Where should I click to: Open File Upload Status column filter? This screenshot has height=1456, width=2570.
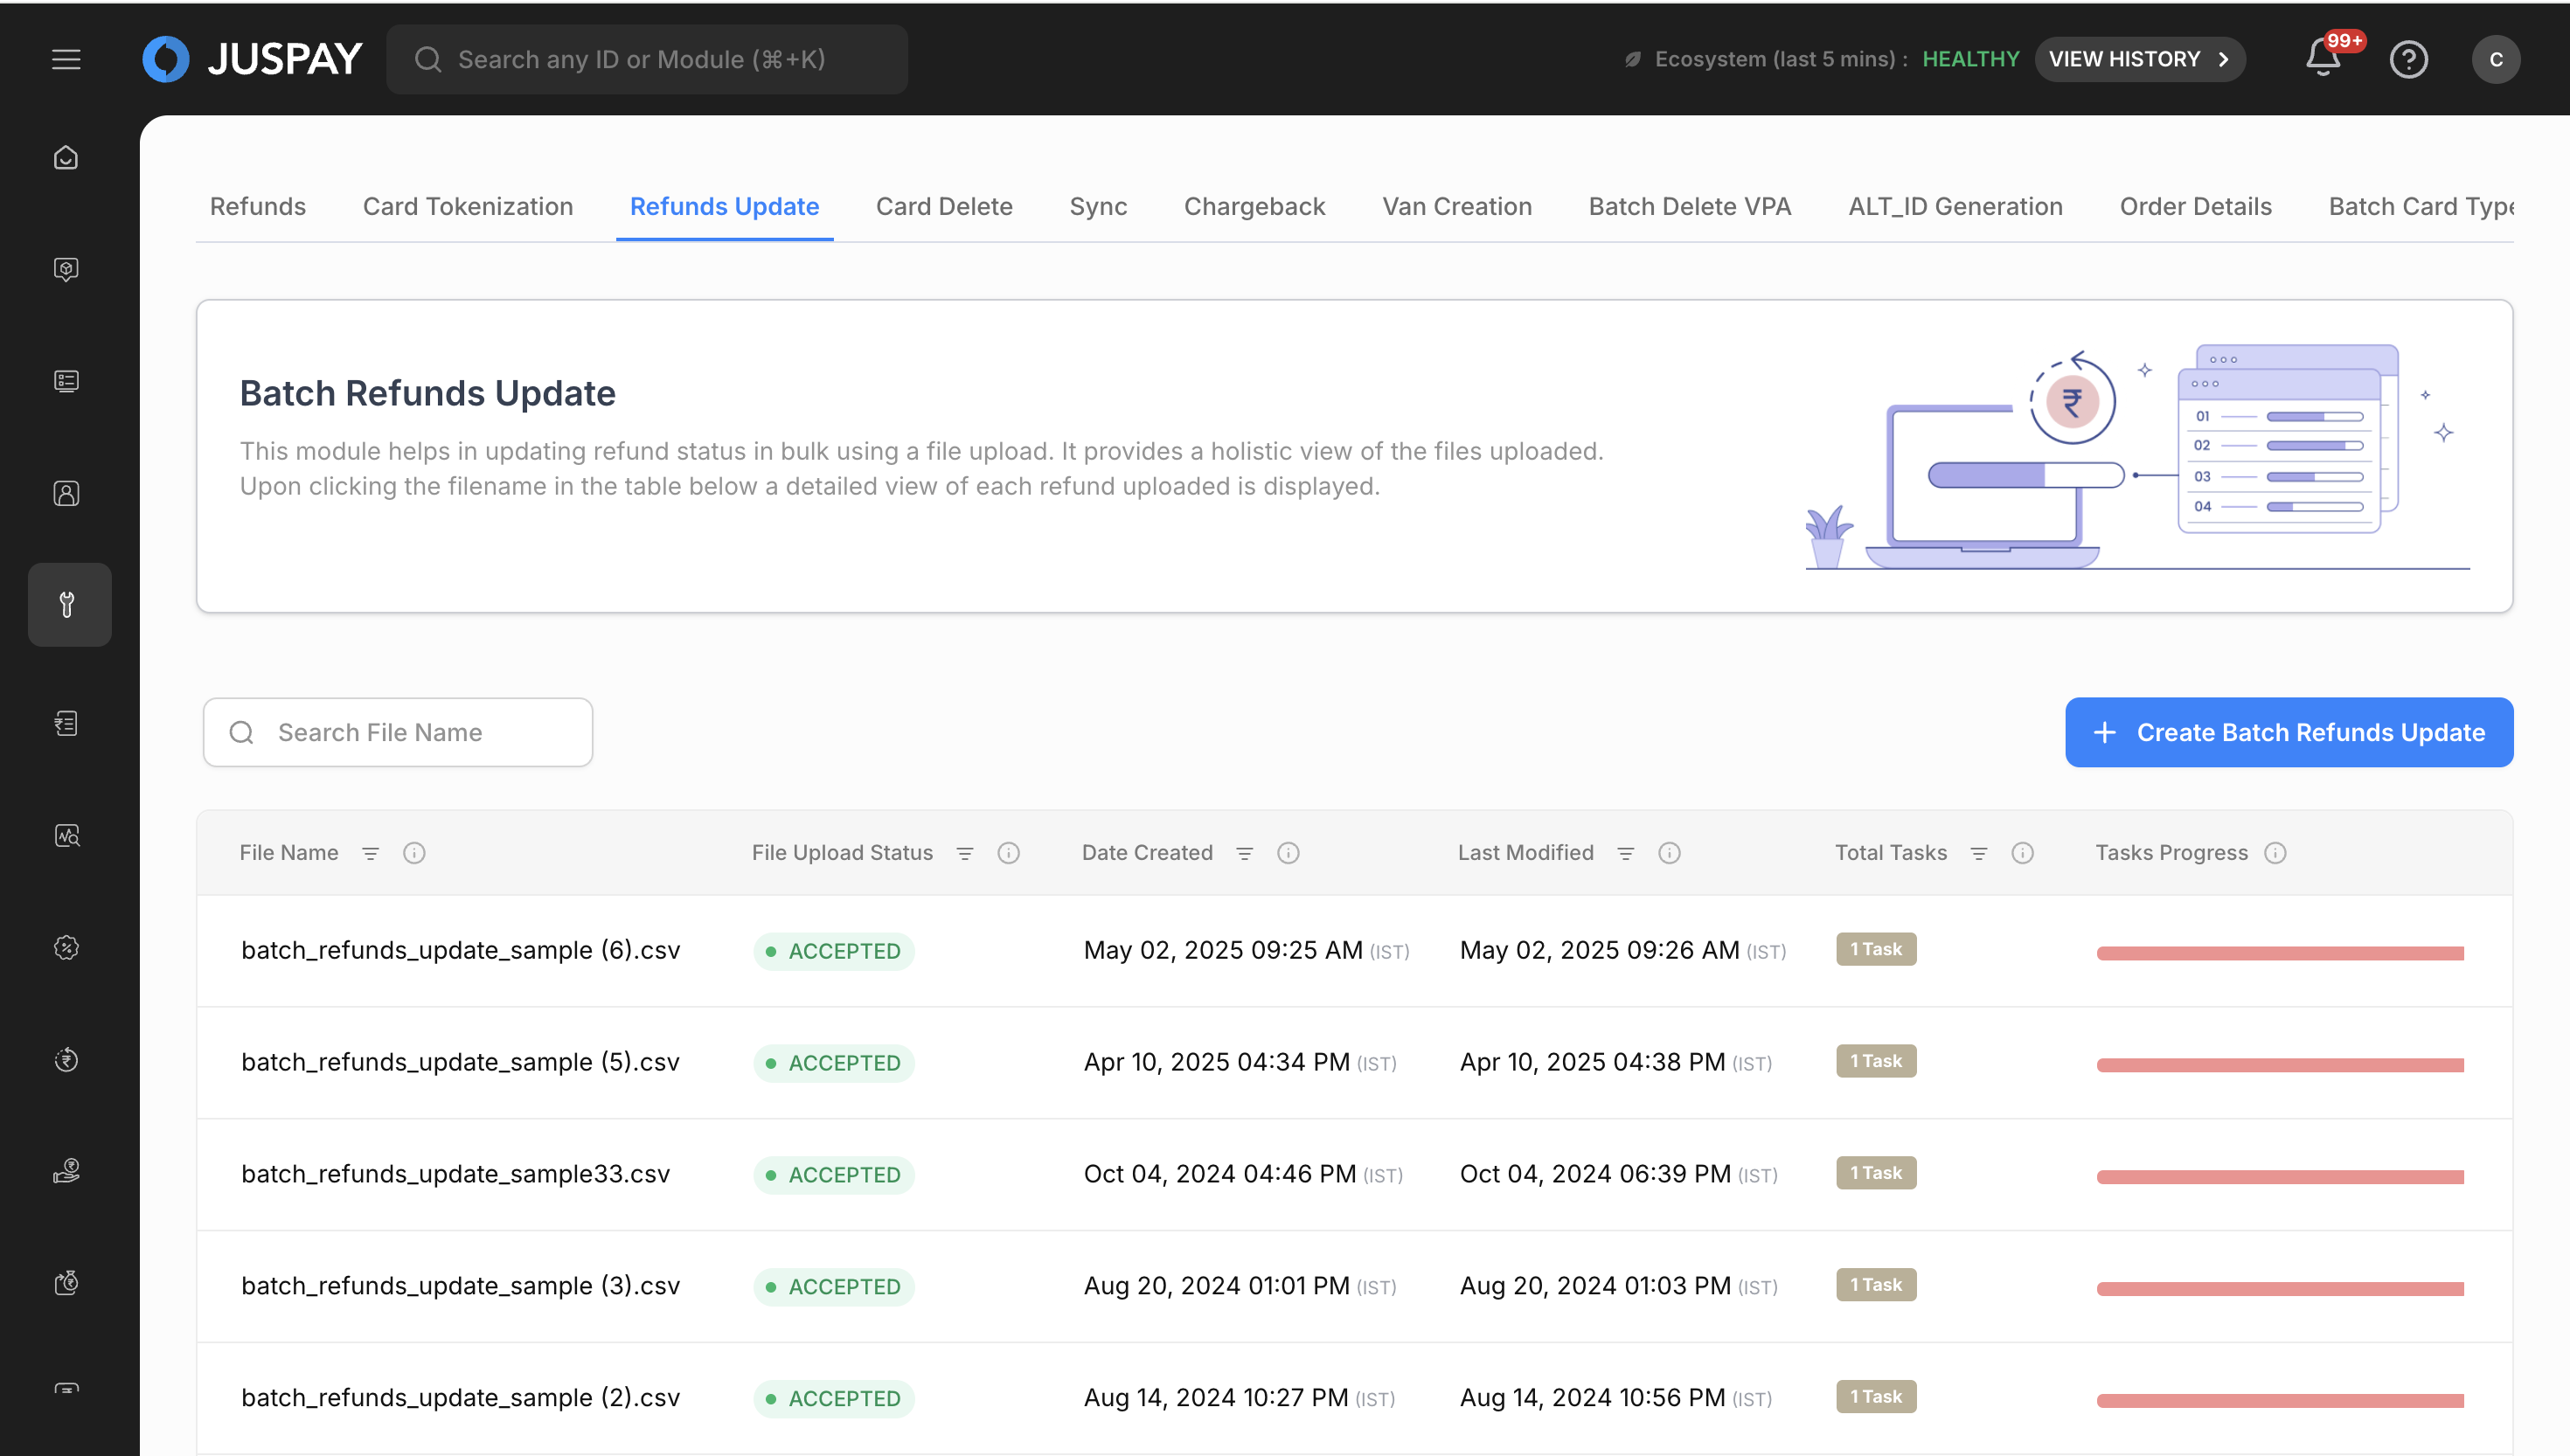(964, 853)
